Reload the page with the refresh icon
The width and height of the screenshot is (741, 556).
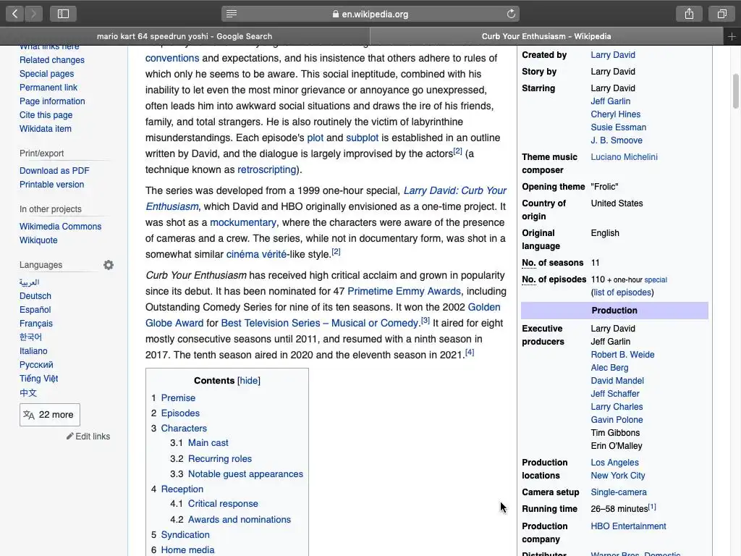(511, 14)
